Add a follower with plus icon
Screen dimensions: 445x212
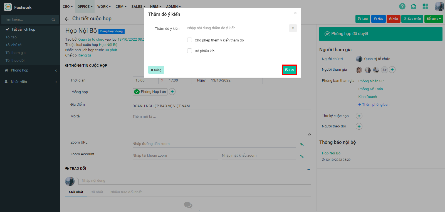coord(359,126)
